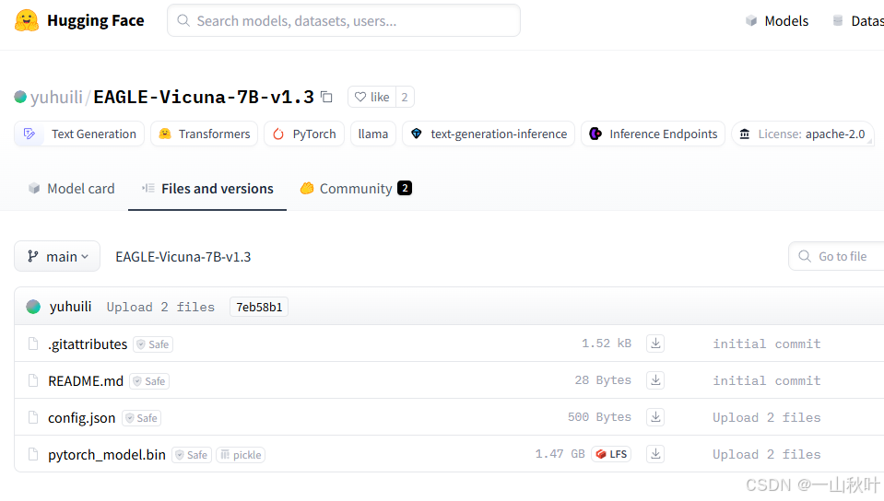
Task: Click the LFS badge on pytorch_model.bin
Action: (611, 454)
